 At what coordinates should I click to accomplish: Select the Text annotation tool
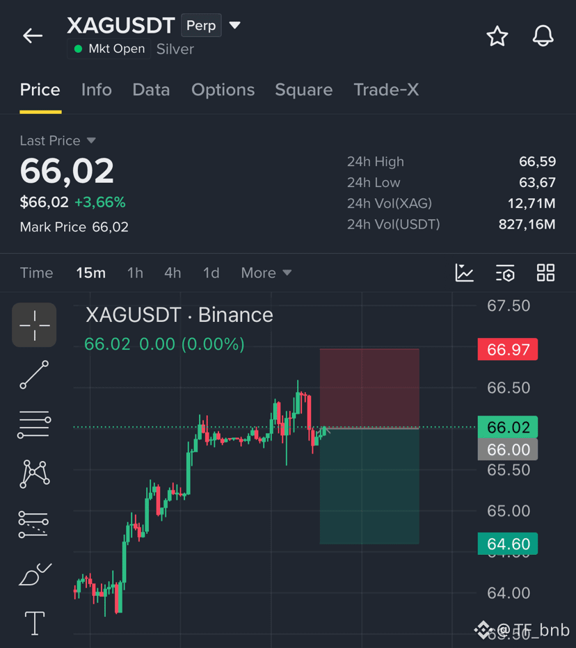[x=35, y=623]
